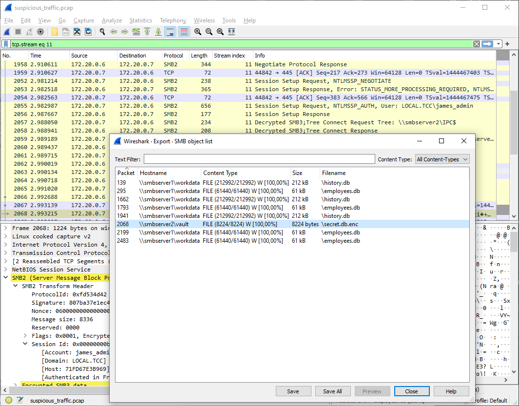Select packet 139 history.db row
The height and width of the screenshot is (406, 519).
point(292,183)
